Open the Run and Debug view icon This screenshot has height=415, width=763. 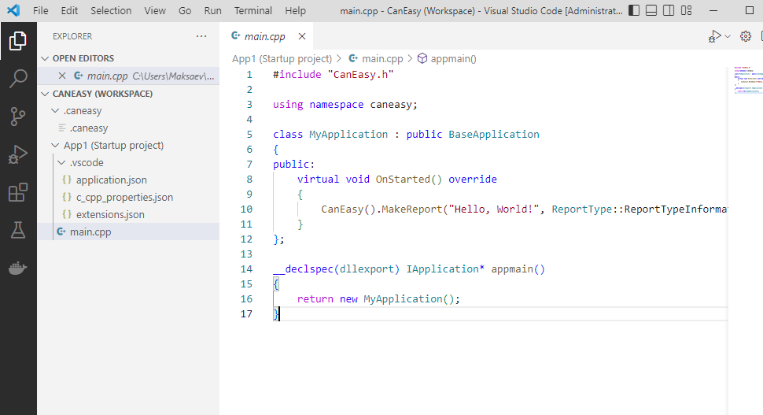pos(18,154)
